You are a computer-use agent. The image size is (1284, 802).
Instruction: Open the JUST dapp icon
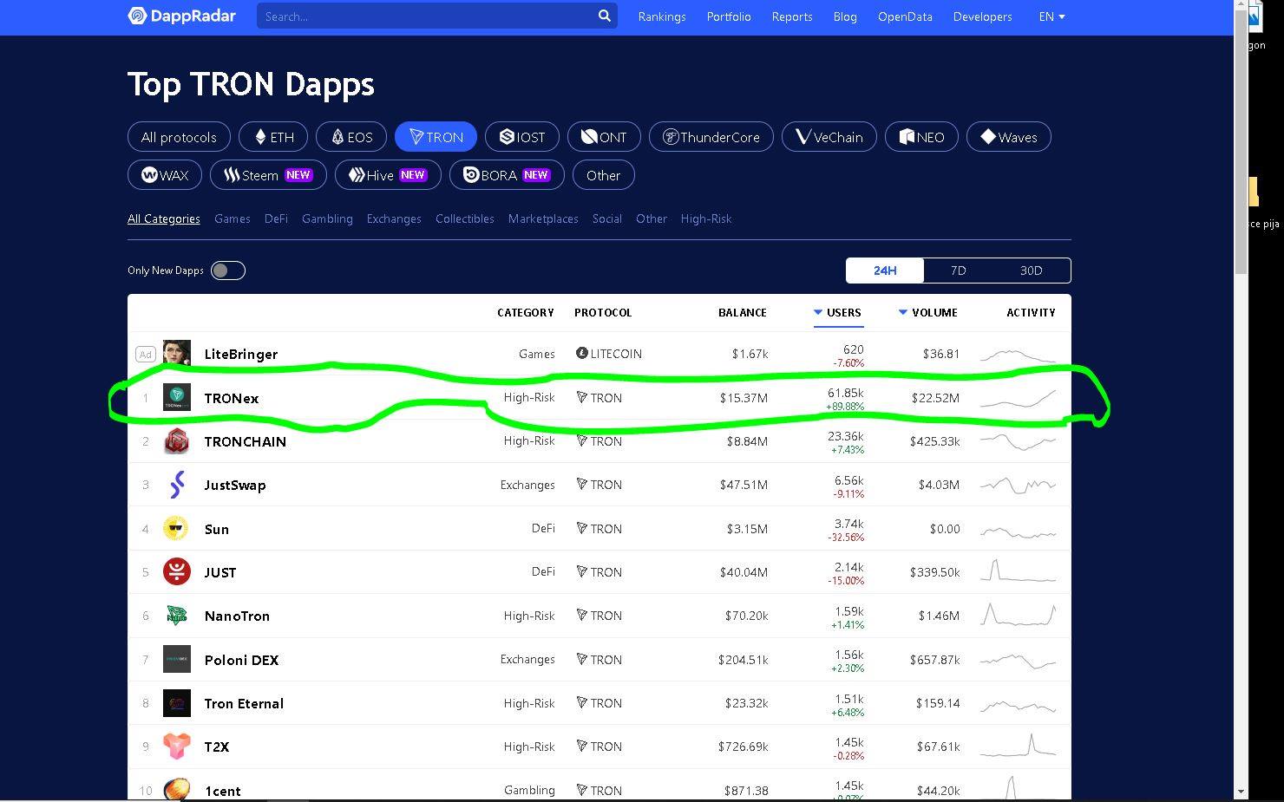pos(177,572)
